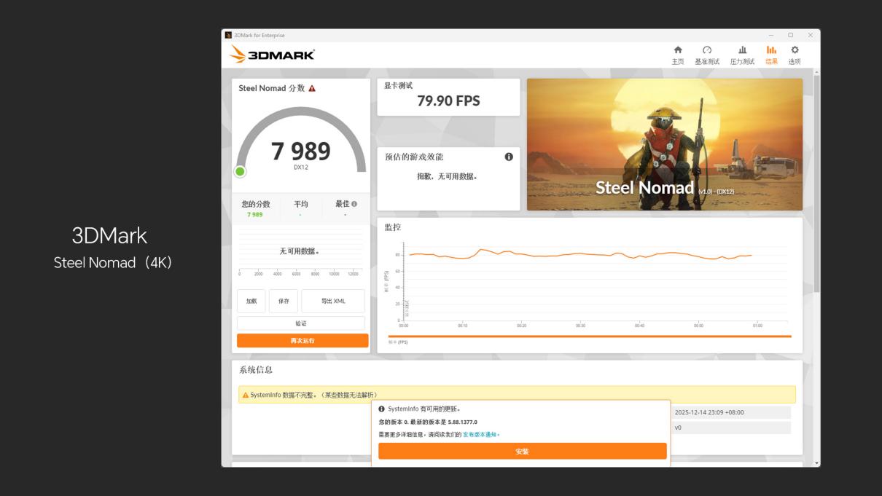Image resolution: width=882 pixels, height=496 pixels.
Task: Click the 平均 average label
Action: [x=301, y=204]
